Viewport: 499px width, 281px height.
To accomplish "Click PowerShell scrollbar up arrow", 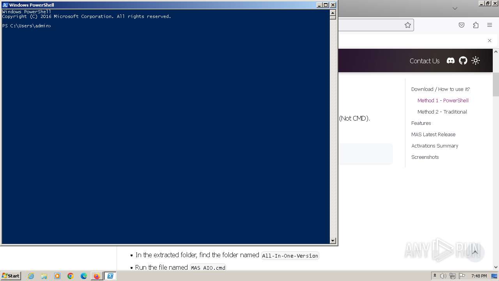I will [333, 12].
